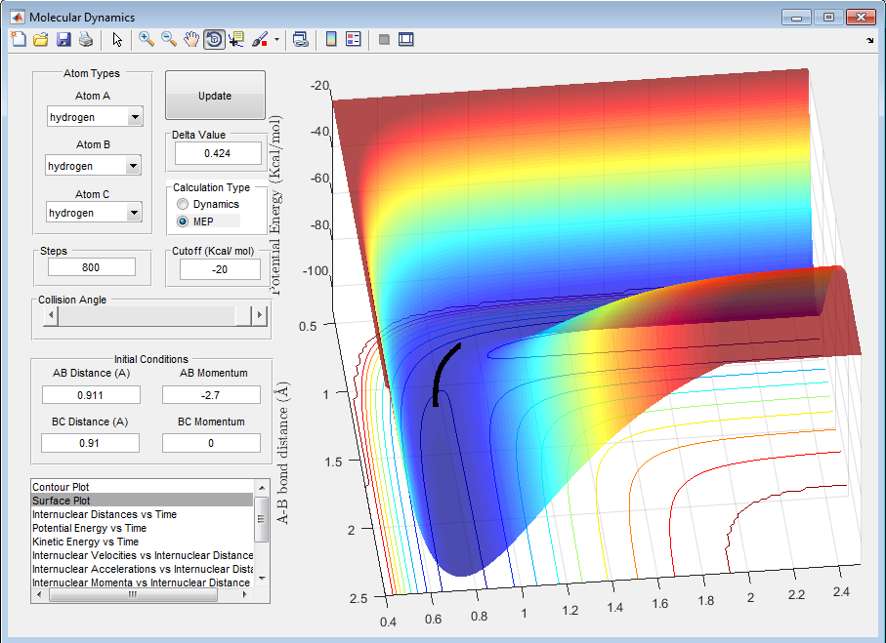886x643 pixels.
Task: Expand the Brush tool color dropdown arrow
Action: click(x=276, y=40)
